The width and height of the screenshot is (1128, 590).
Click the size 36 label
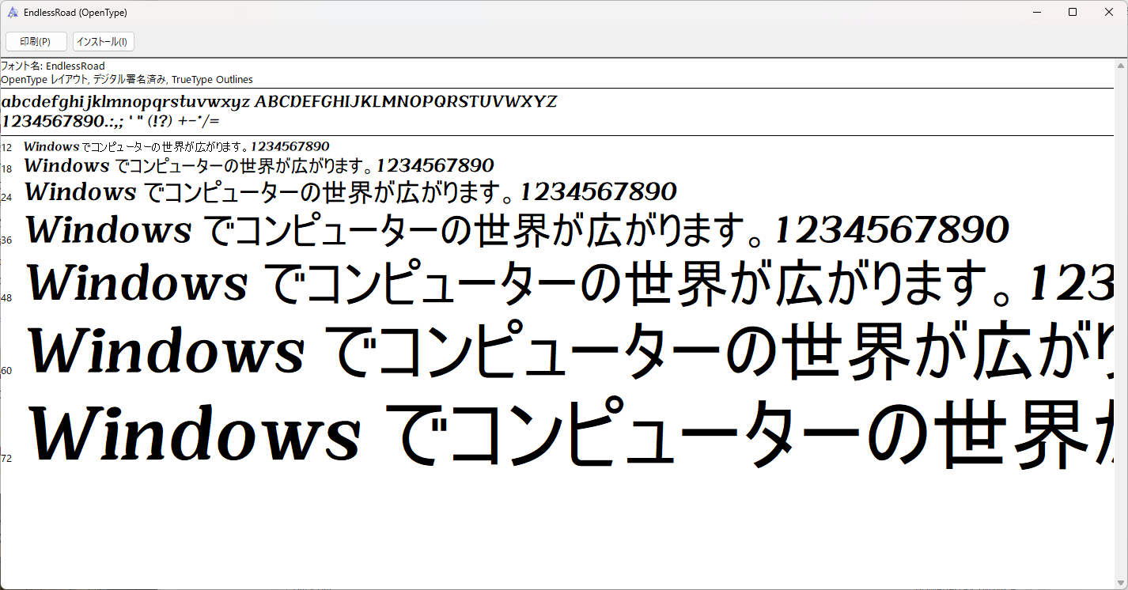point(6,240)
